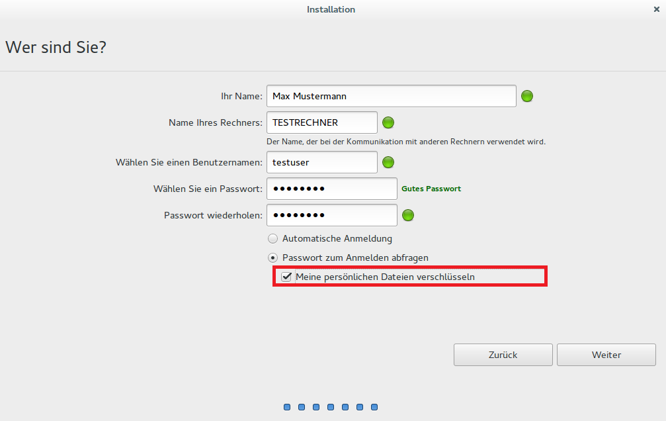Click the first installation progress dot
Image resolution: width=666 pixels, height=421 pixels.
click(287, 407)
